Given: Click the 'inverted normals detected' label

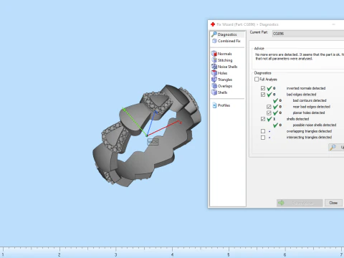Looking at the screenshot, I should tap(306, 88).
